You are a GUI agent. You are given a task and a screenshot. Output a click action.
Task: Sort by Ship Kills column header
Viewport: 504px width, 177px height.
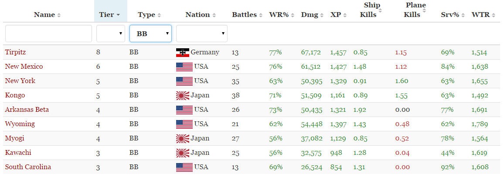coord(371,10)
